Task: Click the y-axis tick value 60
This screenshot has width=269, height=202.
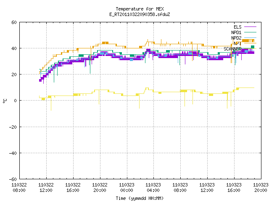Action: [x=14, y=22]
